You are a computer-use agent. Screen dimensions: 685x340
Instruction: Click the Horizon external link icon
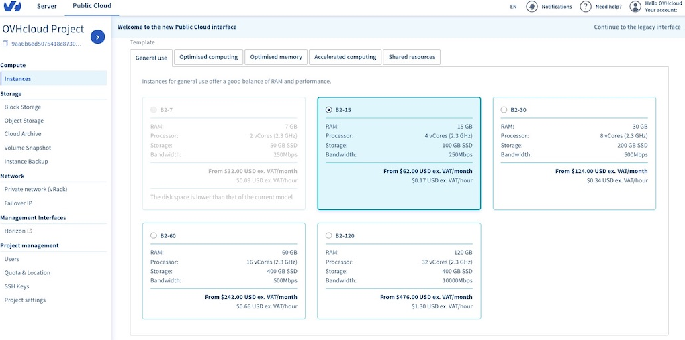tap(30, 231)
